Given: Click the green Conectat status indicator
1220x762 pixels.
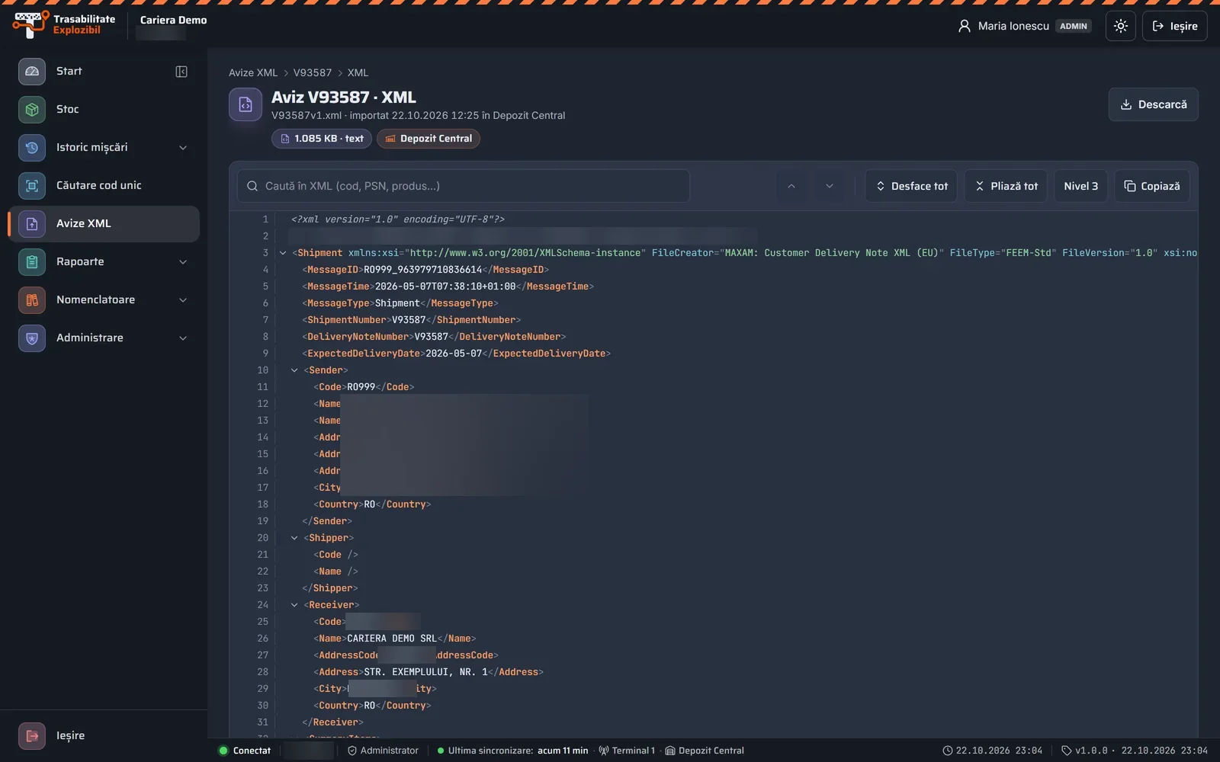Looking at the screenshot, I should [x=223, y=751].
